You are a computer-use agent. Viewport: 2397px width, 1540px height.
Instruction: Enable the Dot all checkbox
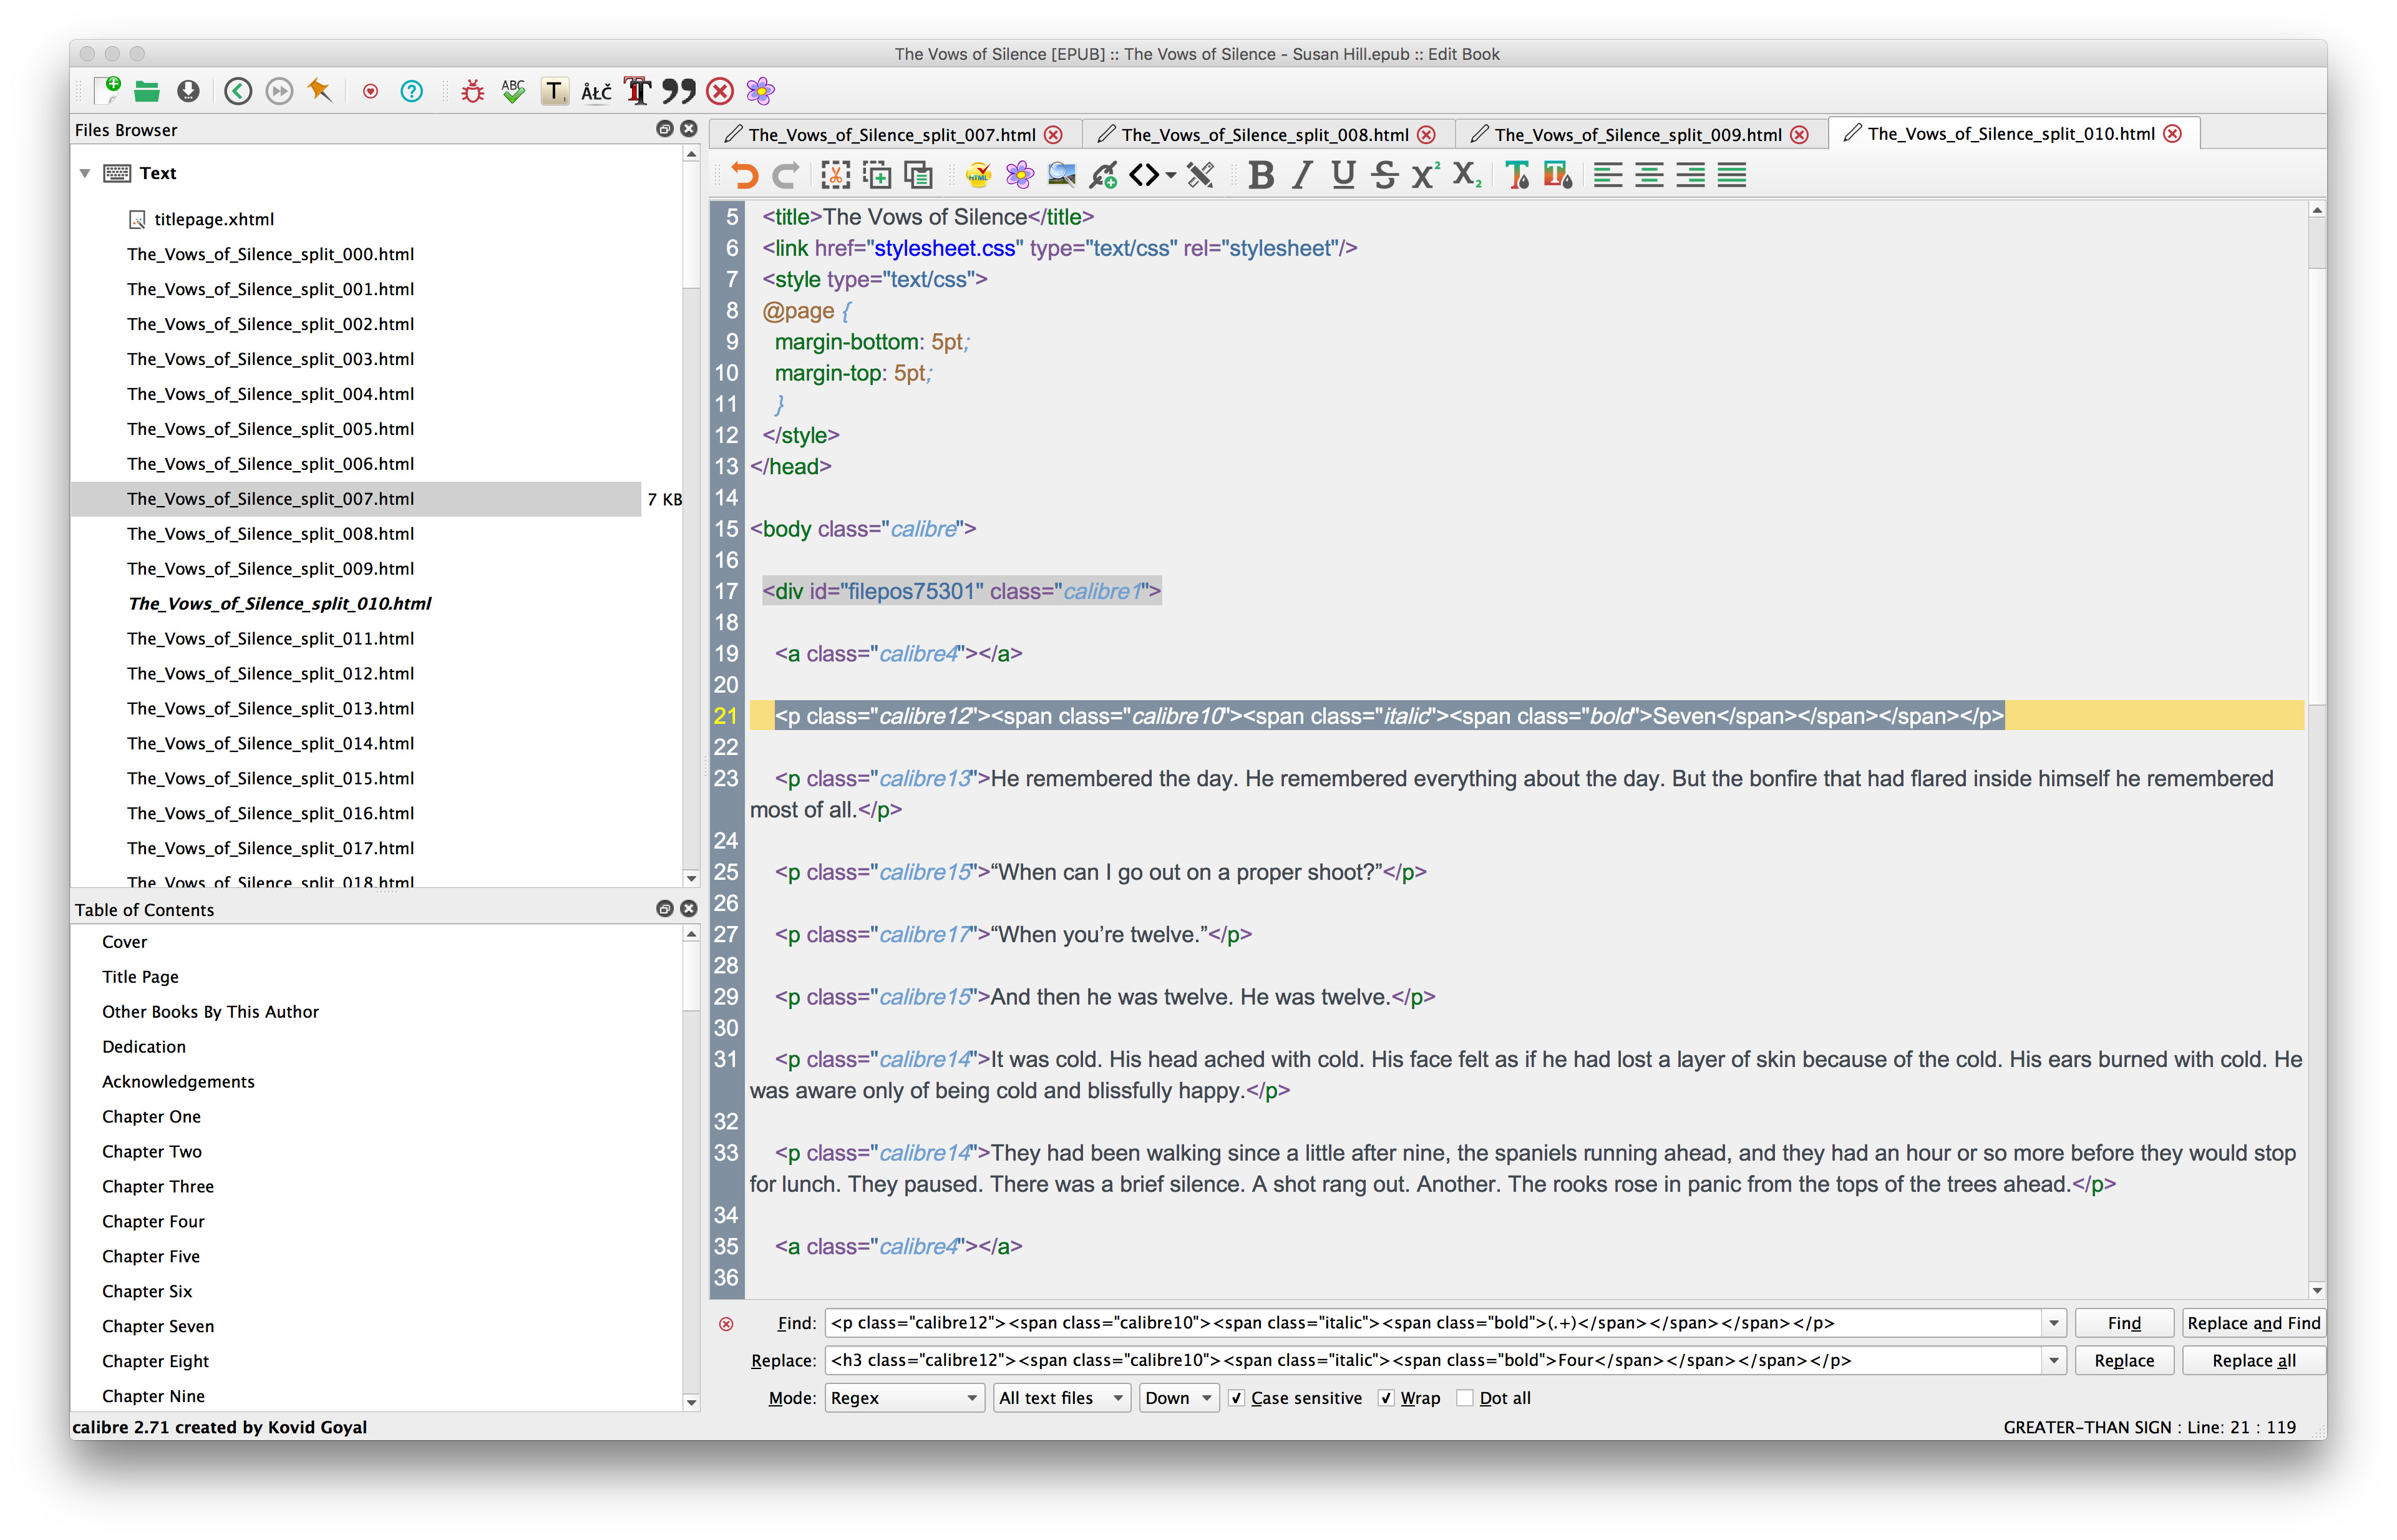pos(1464,1398)
